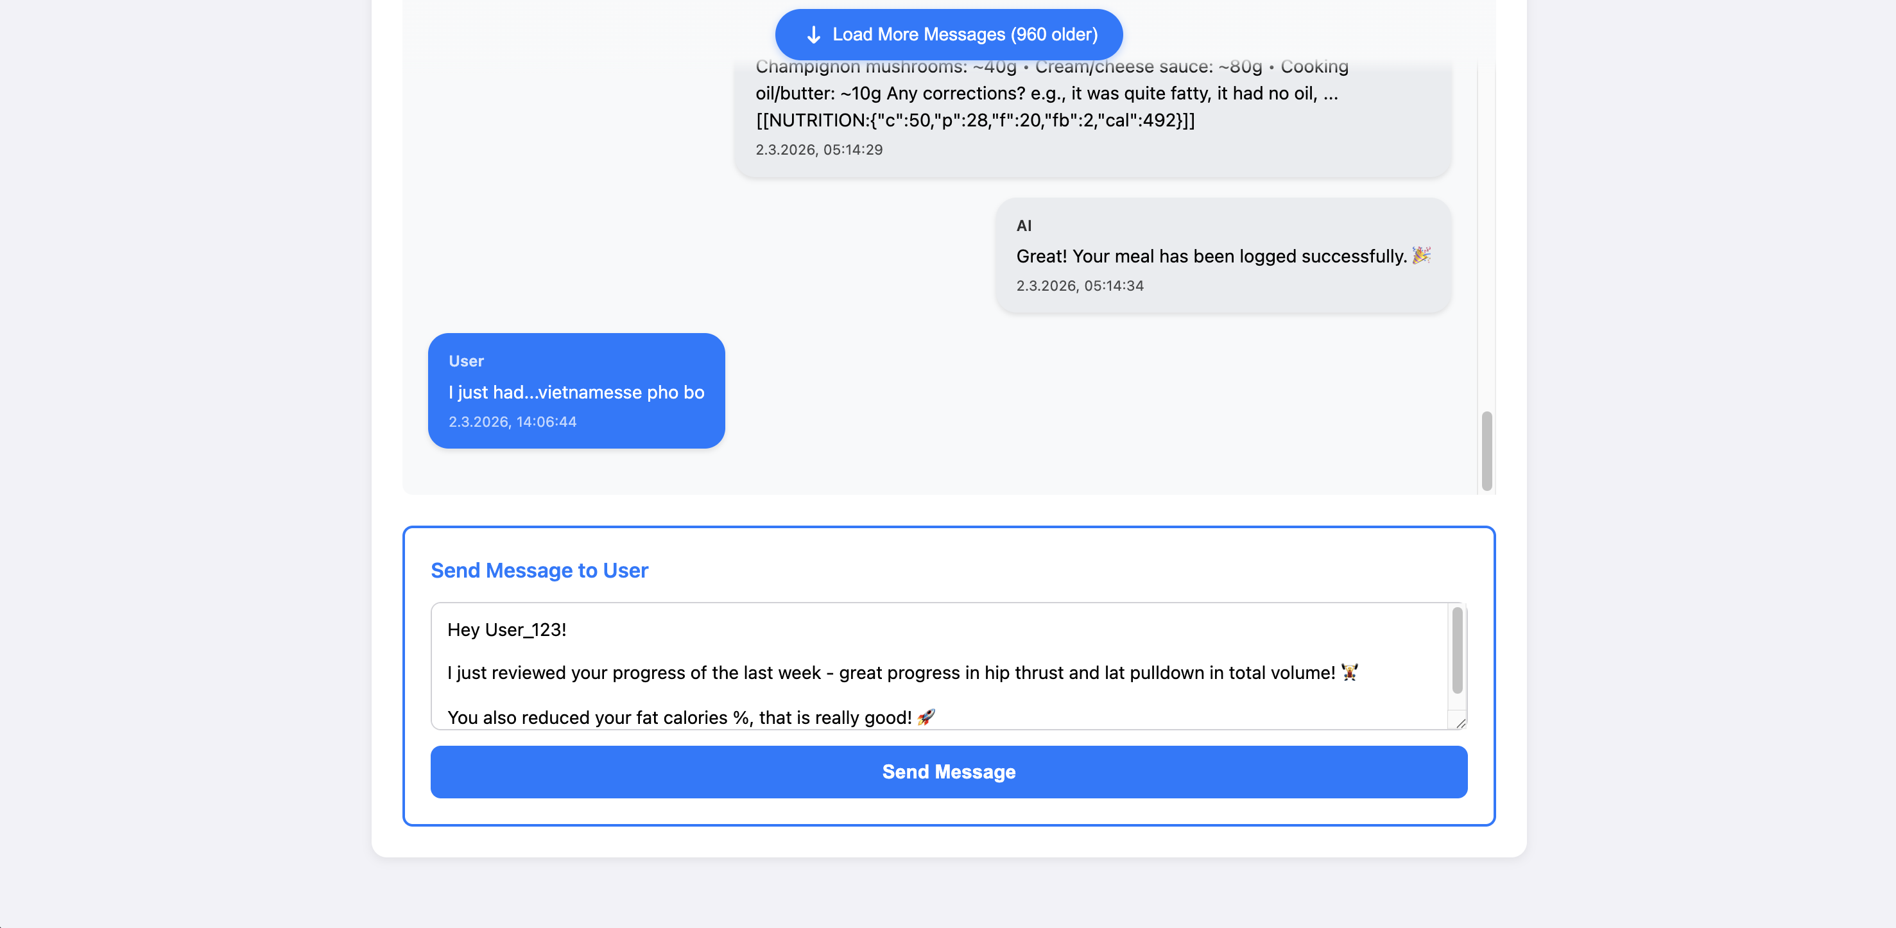1896x928 pixels.
Task: Click the timestamp under the pho bo message
Action: coord(512,421)
